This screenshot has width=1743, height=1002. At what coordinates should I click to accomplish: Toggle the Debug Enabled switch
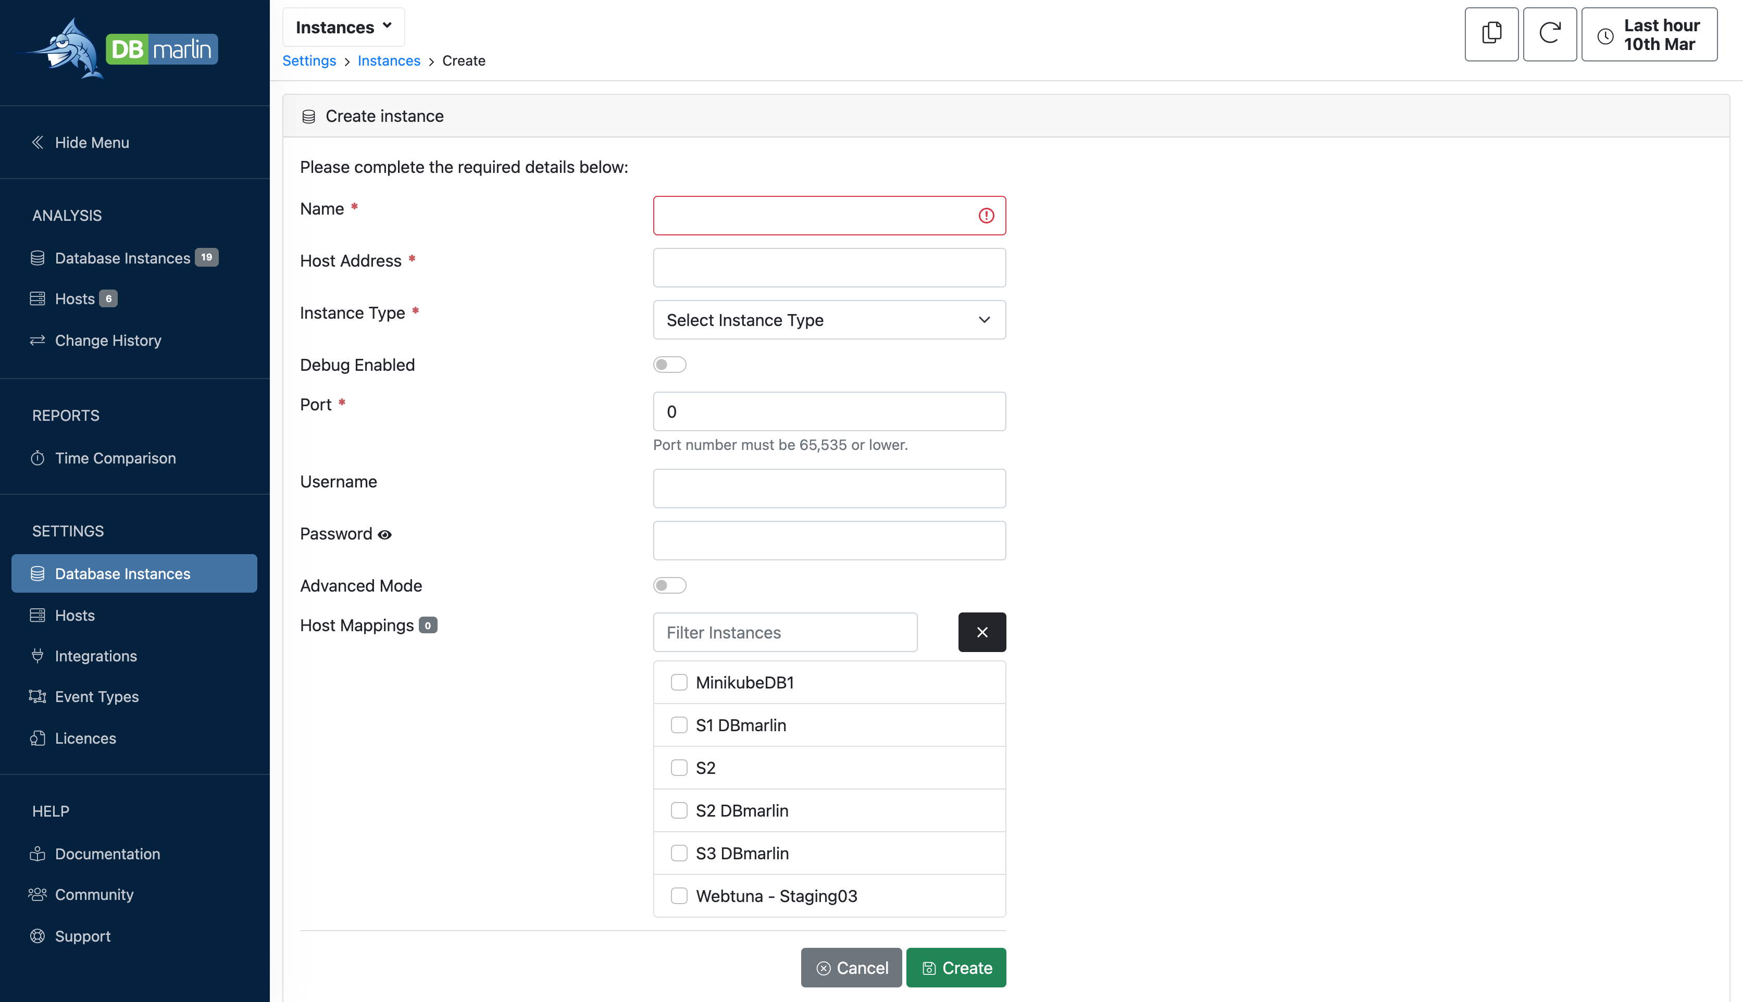coord(669,364)
